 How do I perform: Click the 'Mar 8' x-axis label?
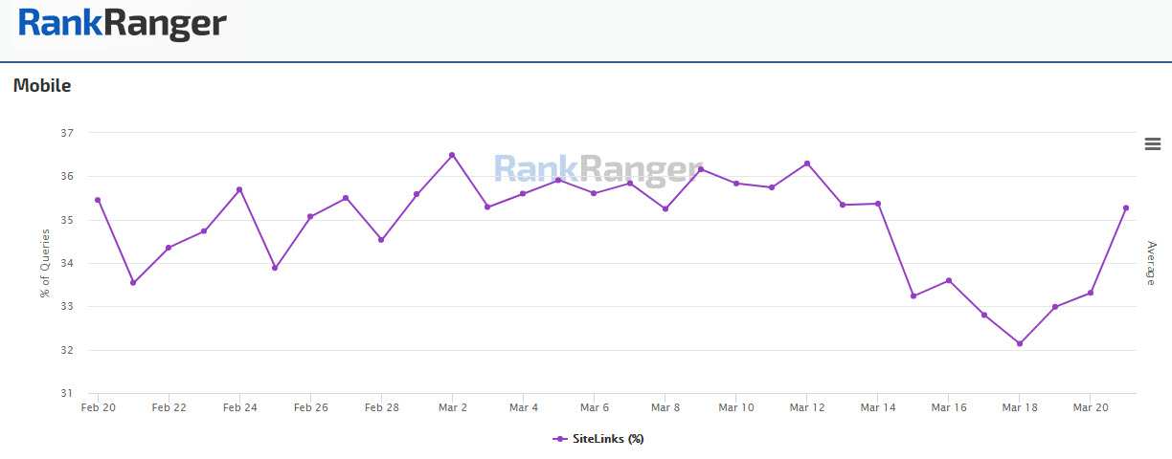[665, 407]
